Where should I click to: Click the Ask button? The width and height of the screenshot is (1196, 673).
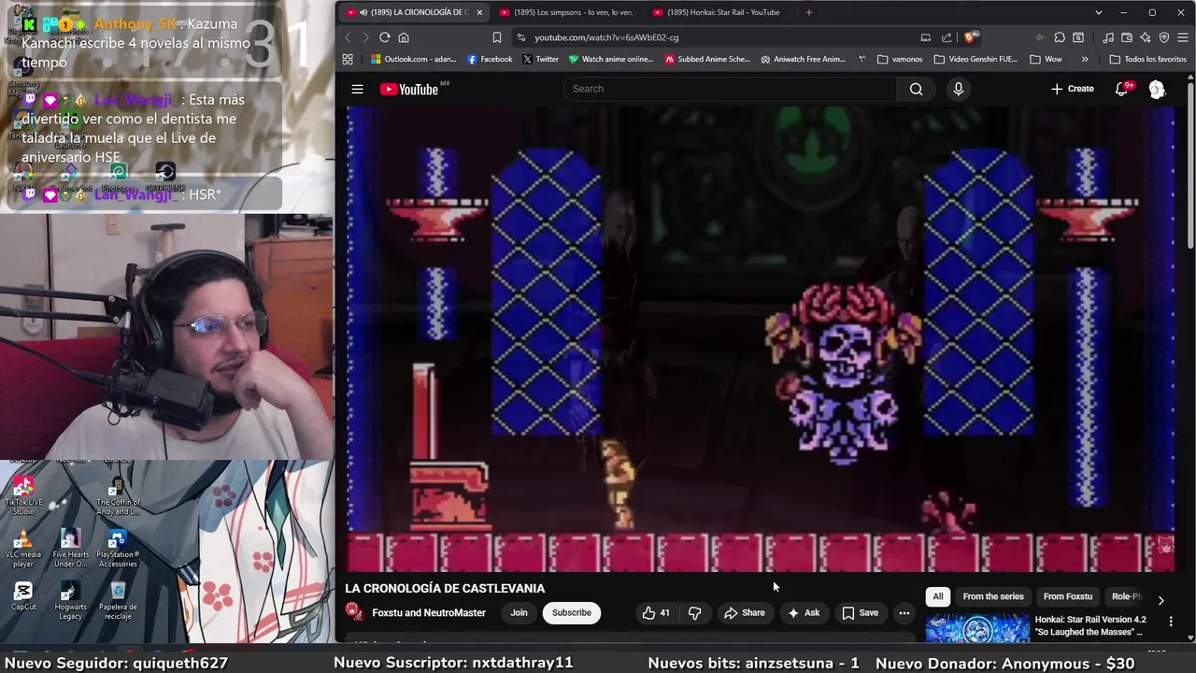tap(804, 613)
